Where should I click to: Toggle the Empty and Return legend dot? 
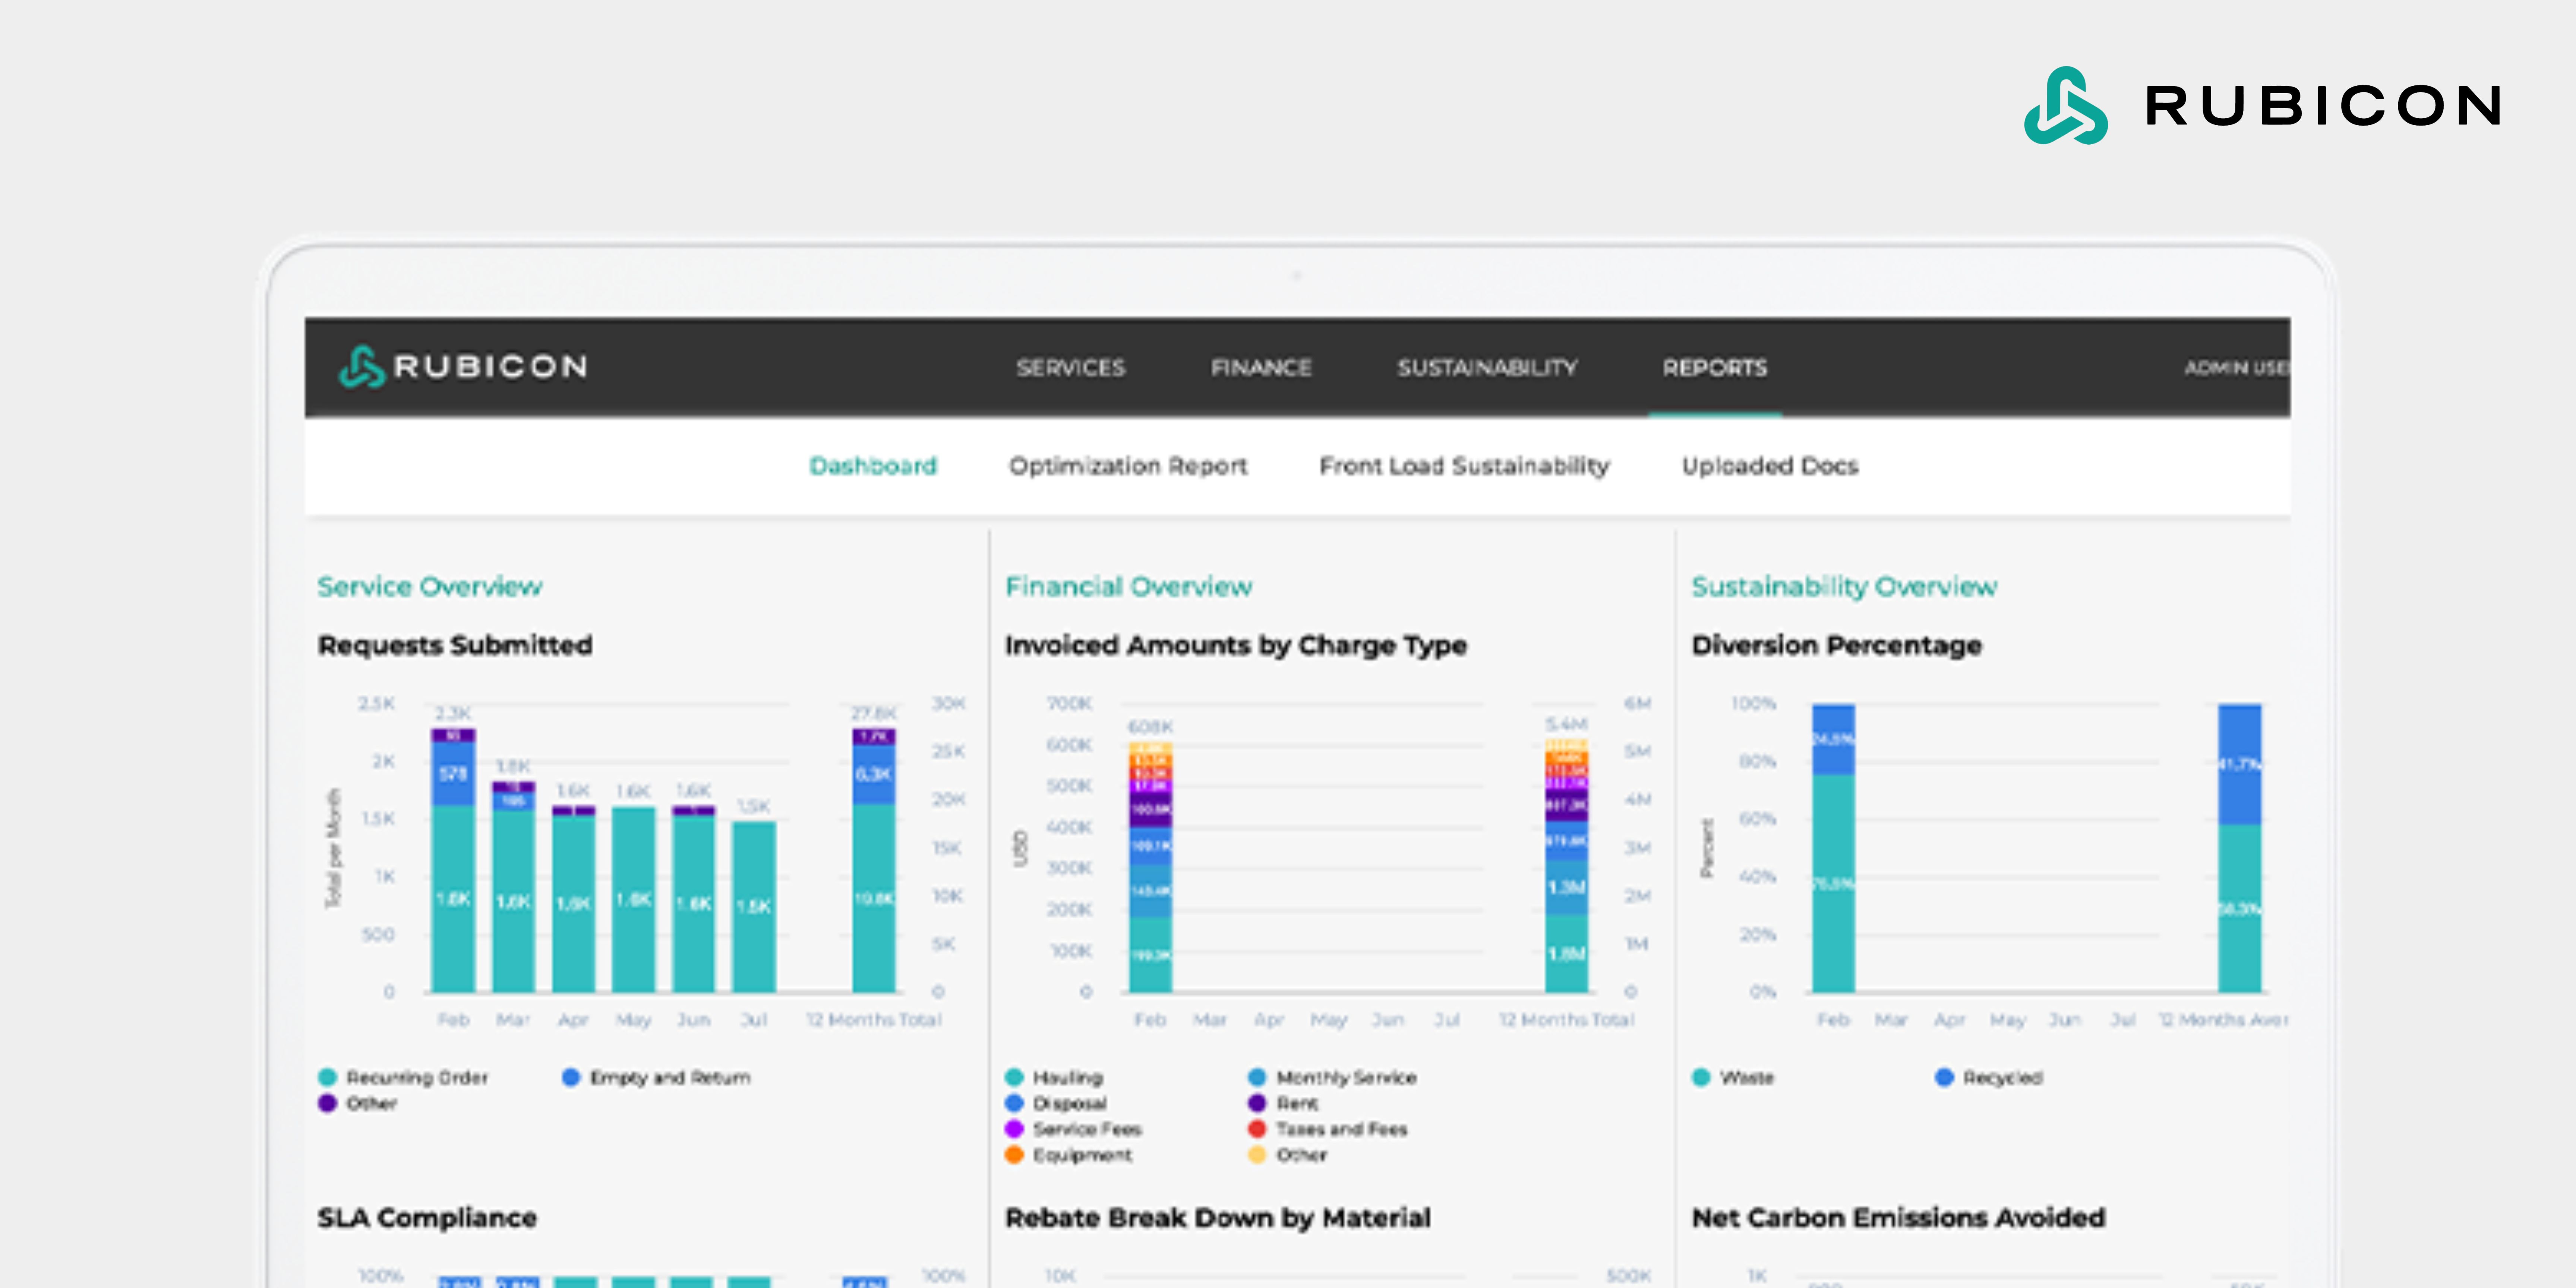[571, 1077]
